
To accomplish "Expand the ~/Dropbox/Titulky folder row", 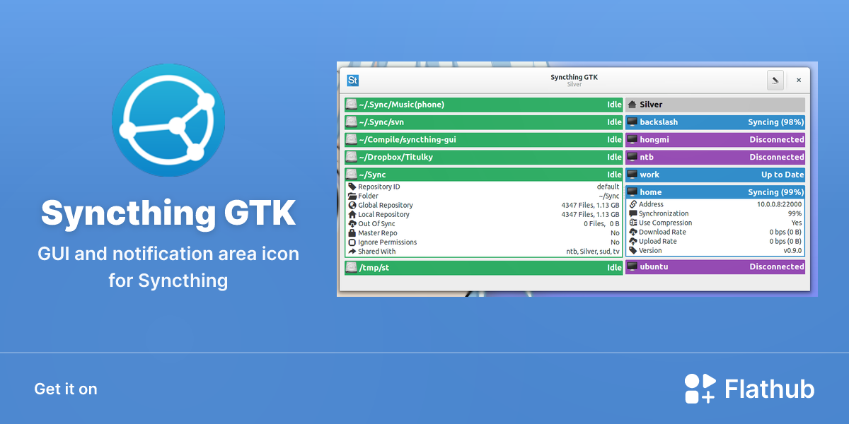I will 483,158.
